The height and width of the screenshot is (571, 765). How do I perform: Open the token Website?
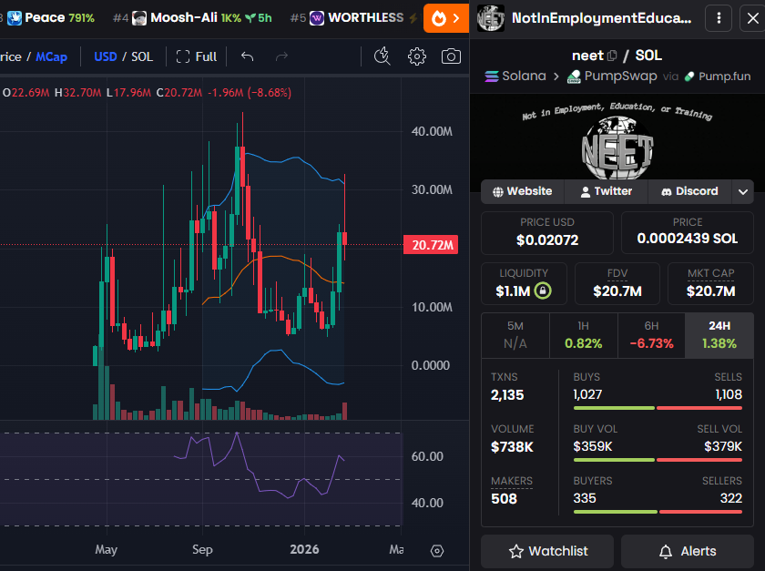pyautogui.click(x=522, y=191)
